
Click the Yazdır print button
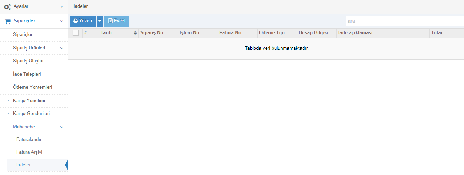tap(83, 21)
